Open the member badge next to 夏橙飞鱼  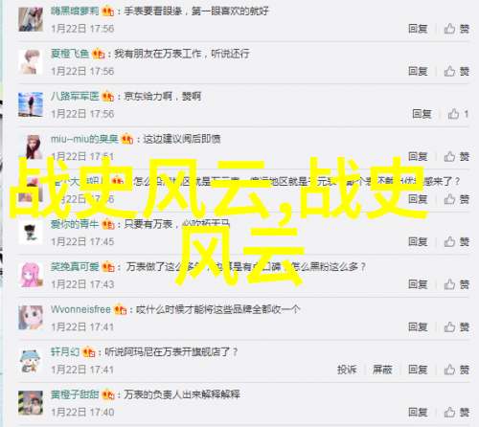pos(99,54)
